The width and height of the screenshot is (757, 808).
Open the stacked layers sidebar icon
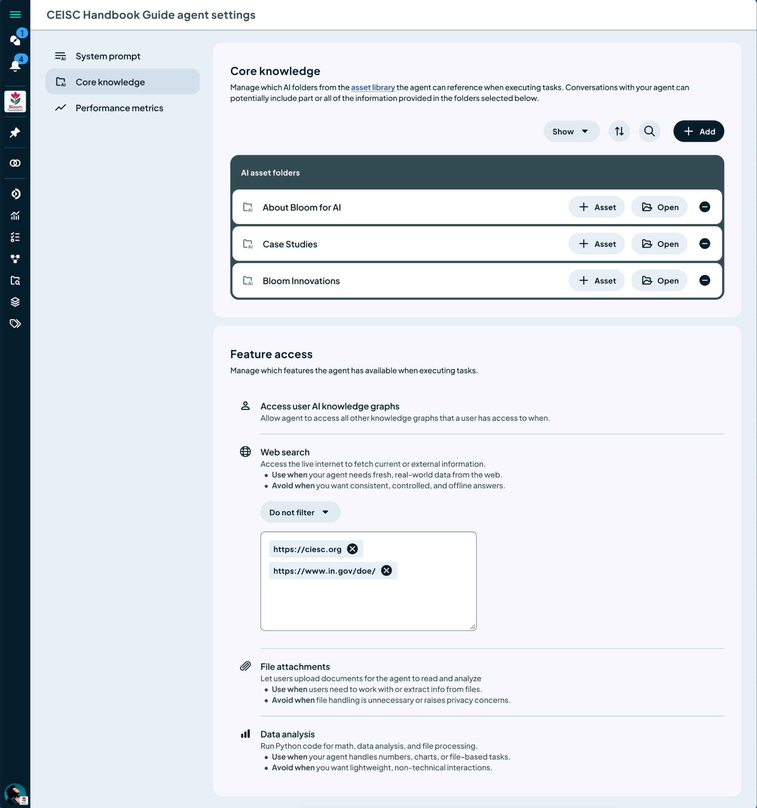tap(15, 302)
